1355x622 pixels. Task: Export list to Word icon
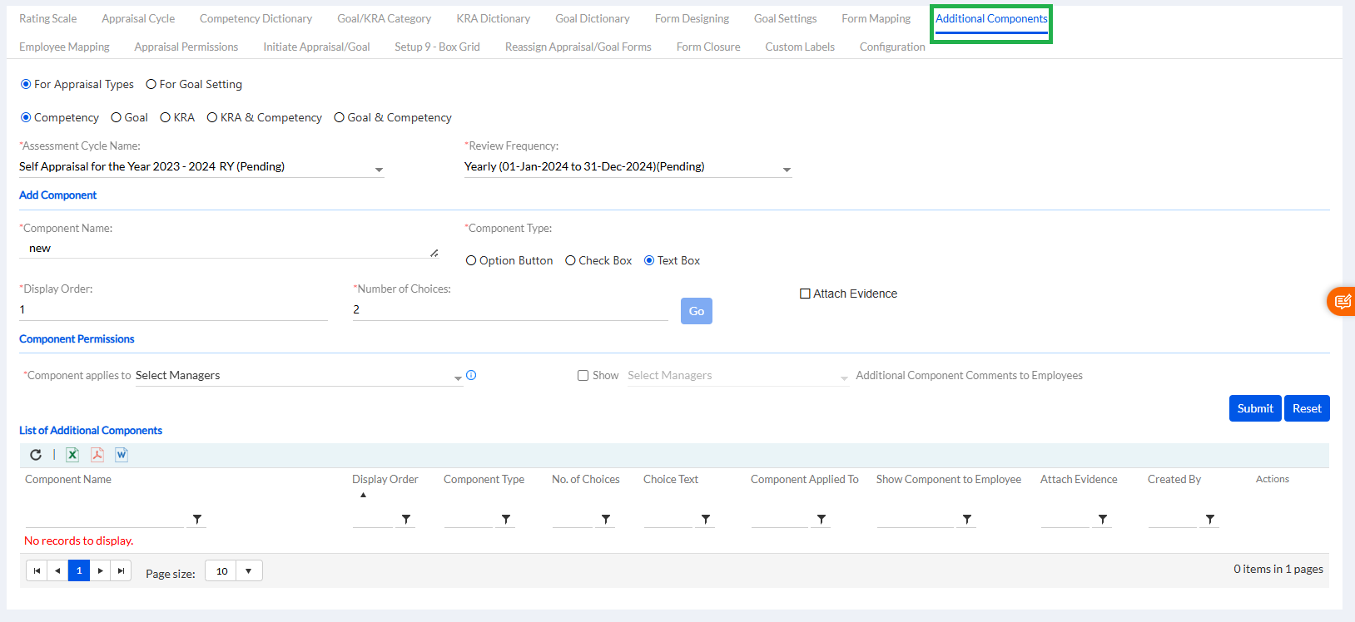pyautogui.click(x=122, y=455)
